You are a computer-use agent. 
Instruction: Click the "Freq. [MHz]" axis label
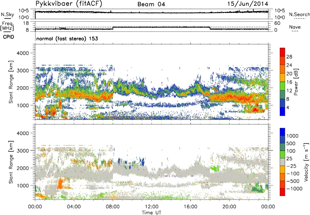pos(7,26)
